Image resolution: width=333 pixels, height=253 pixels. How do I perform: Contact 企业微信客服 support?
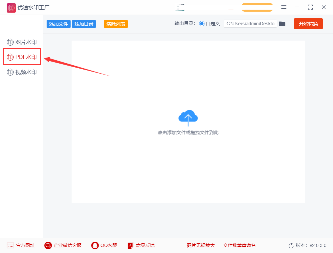click(63, 246)
